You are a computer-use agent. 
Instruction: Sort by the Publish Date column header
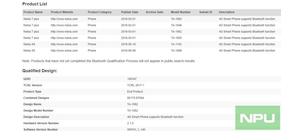(130, 12)
